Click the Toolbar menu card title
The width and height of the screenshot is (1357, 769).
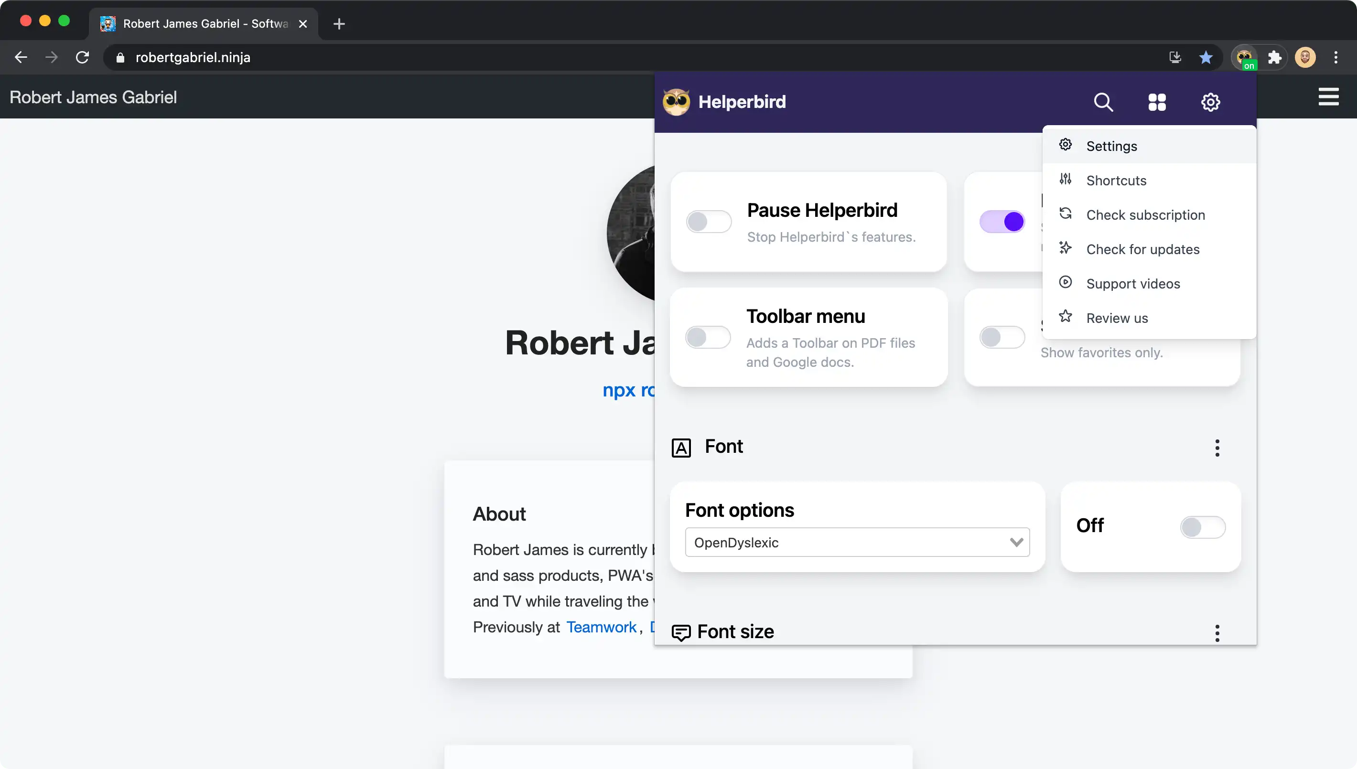coord(806,316)
